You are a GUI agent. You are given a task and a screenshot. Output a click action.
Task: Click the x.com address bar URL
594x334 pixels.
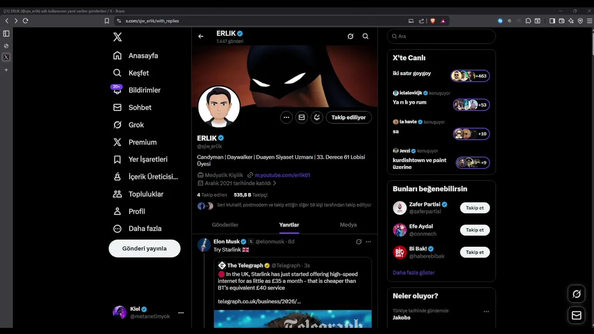152,21
